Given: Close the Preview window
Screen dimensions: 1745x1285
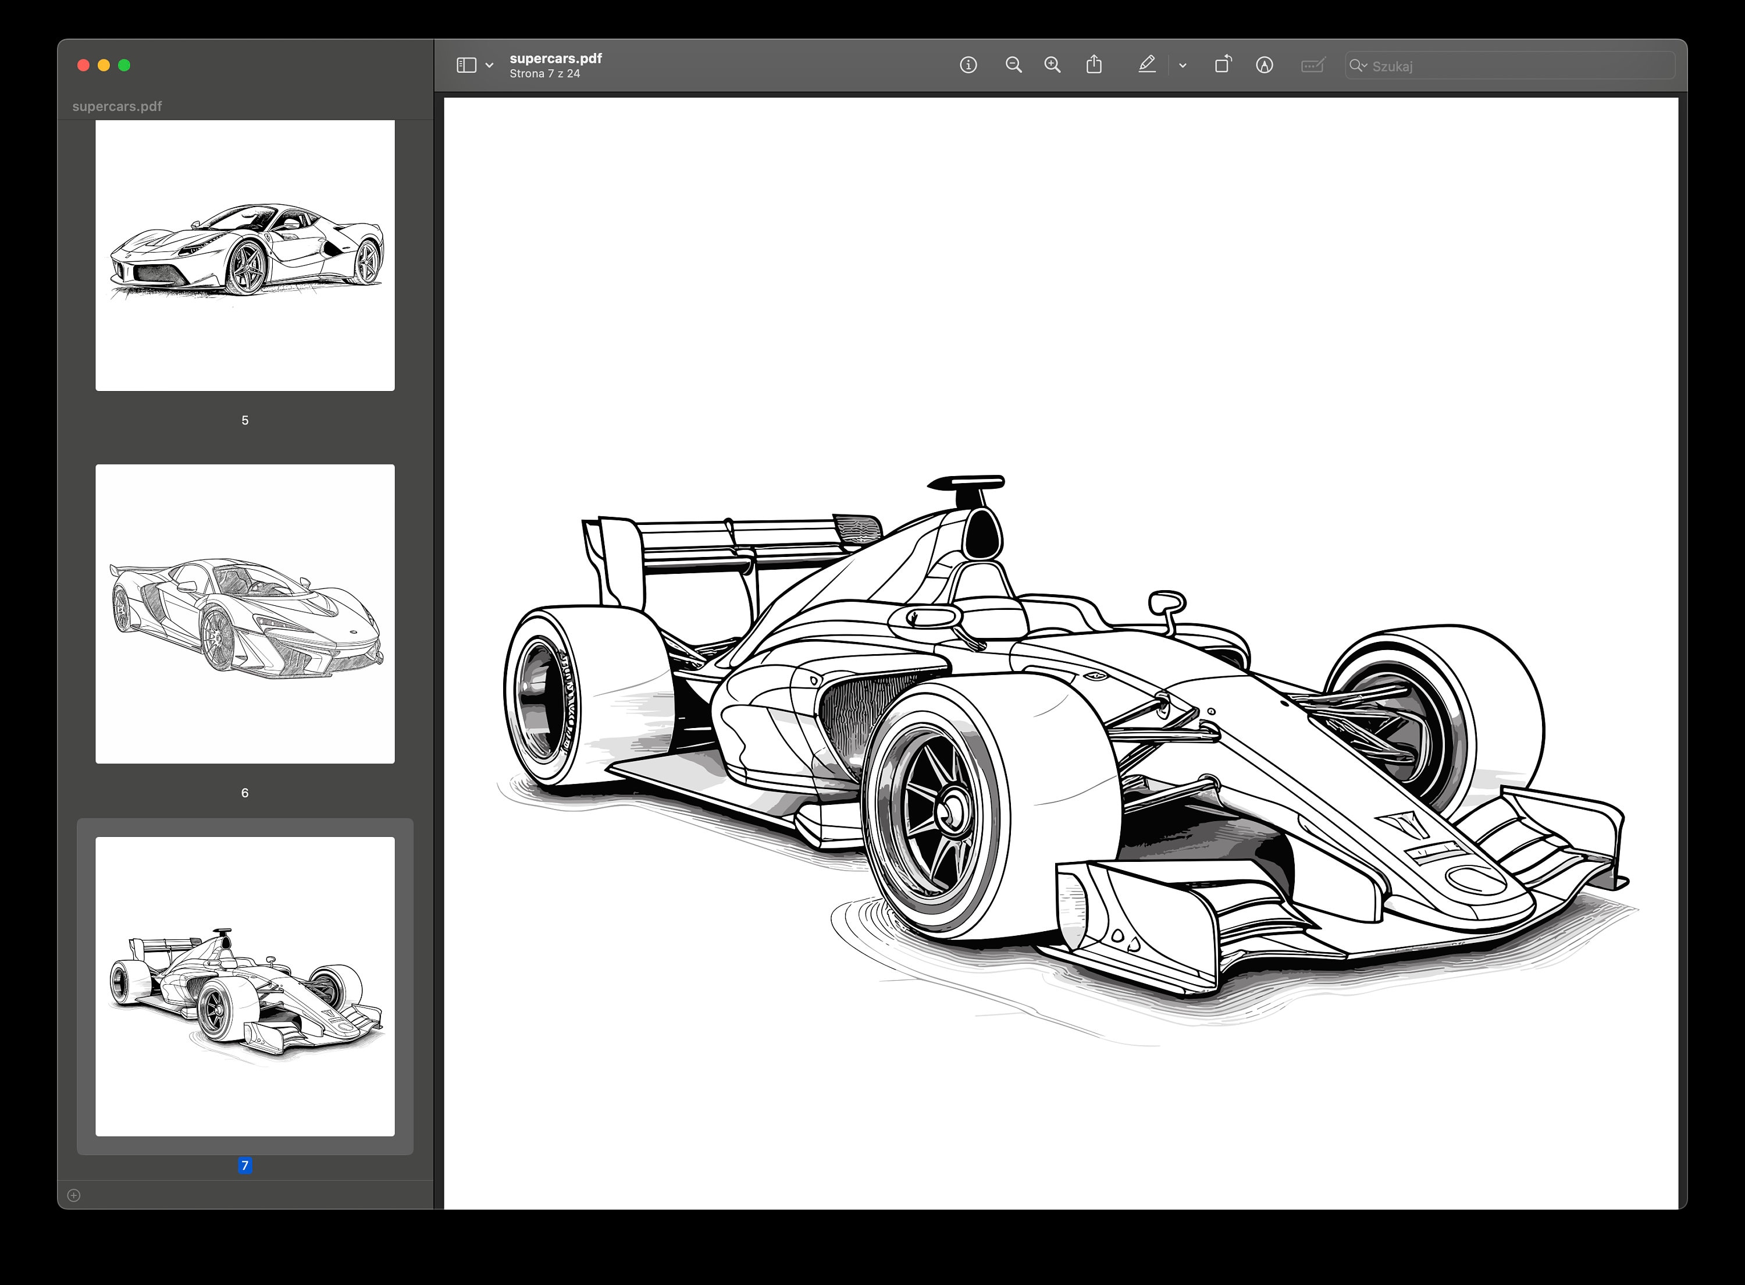Looking at the screenshot, I should point(83,65).
